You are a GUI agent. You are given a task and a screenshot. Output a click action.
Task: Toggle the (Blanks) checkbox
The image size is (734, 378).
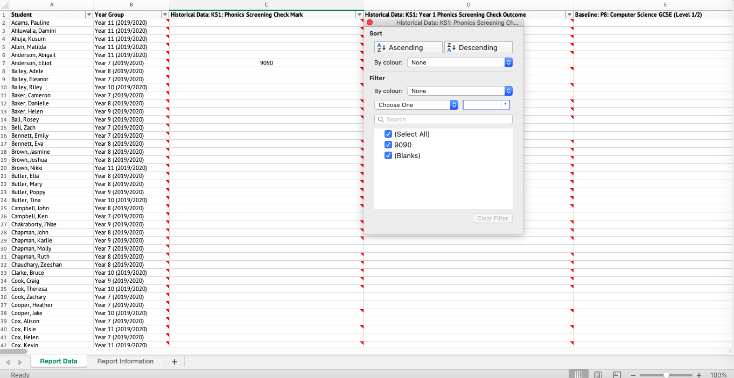coord(388,155)
